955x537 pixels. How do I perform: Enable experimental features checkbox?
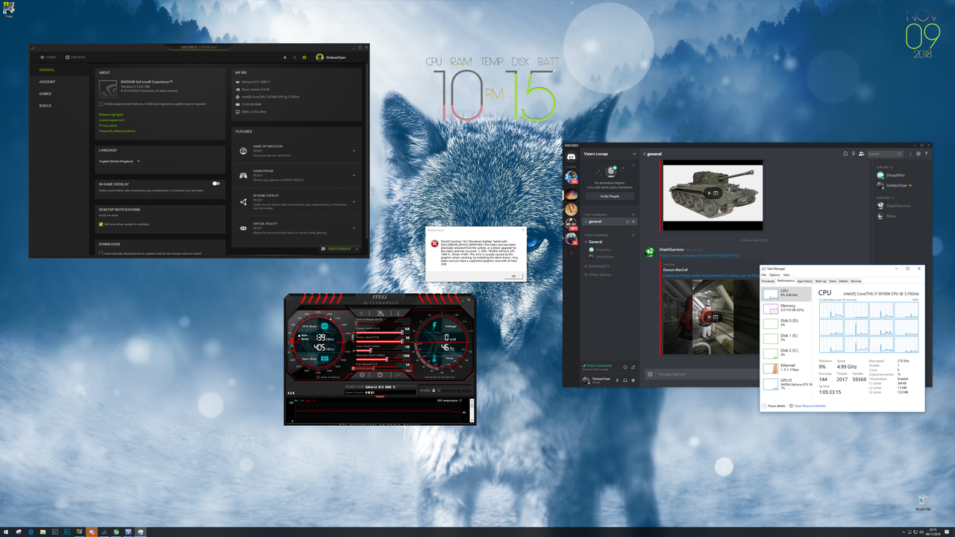pyautogui.click(x=101, y=104)
